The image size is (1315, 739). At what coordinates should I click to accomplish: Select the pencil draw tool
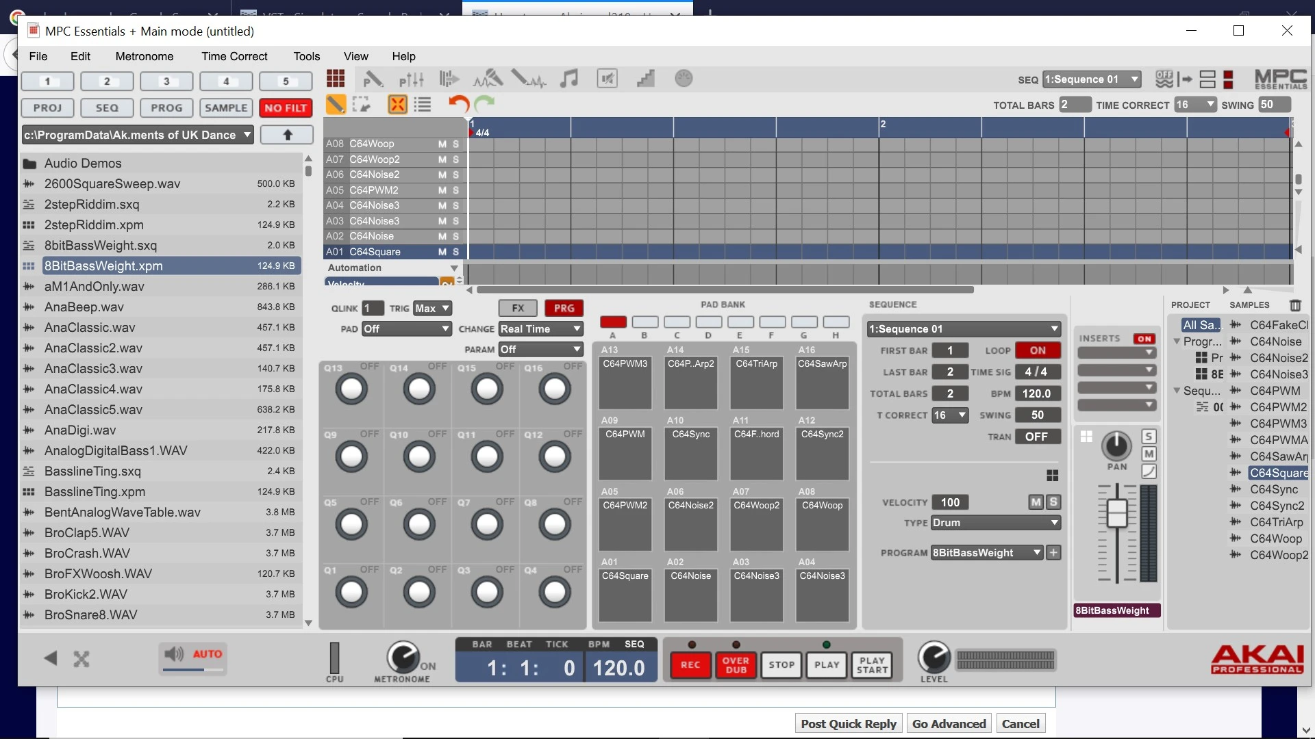point(336,104)
